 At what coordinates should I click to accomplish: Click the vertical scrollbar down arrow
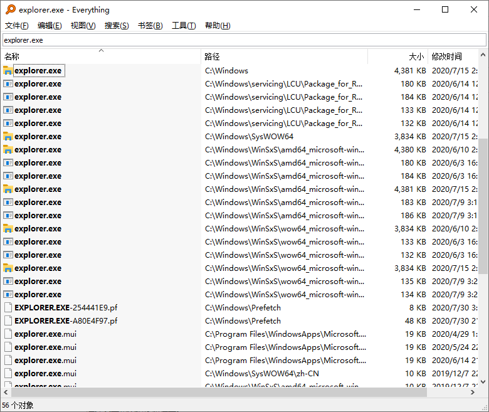(x=483, y=382)
